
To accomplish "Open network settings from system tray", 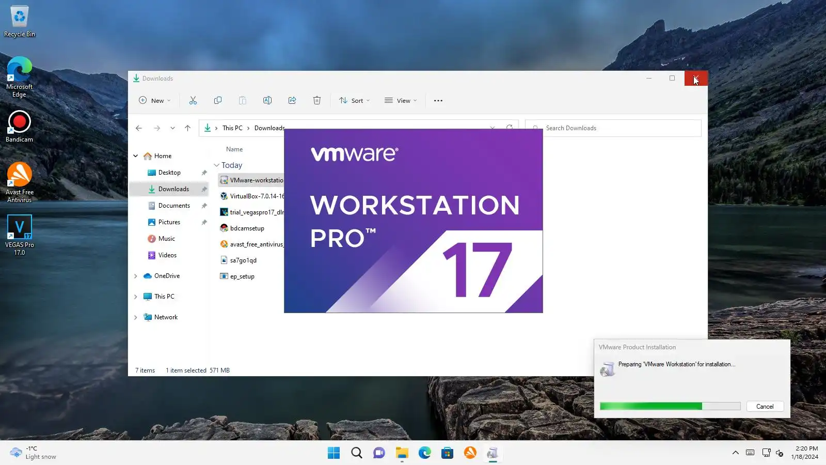I will 766,453.
